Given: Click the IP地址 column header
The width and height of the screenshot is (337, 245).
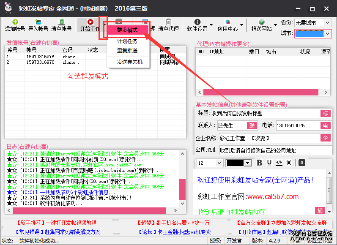Looking at the screenshot, I should 216,52.
